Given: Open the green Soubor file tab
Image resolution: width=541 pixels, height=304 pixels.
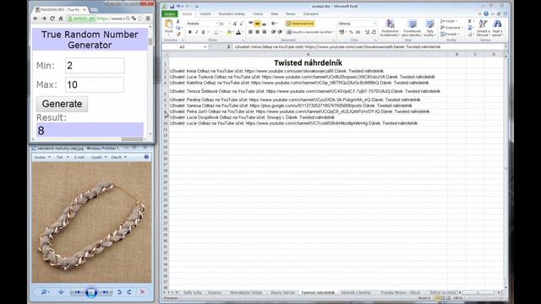Looking at the screenshot, I should [169, 14].
